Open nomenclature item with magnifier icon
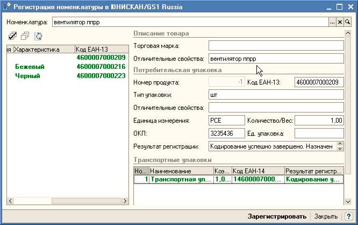Viewport: 358px width, 225px height. (347, 22)
